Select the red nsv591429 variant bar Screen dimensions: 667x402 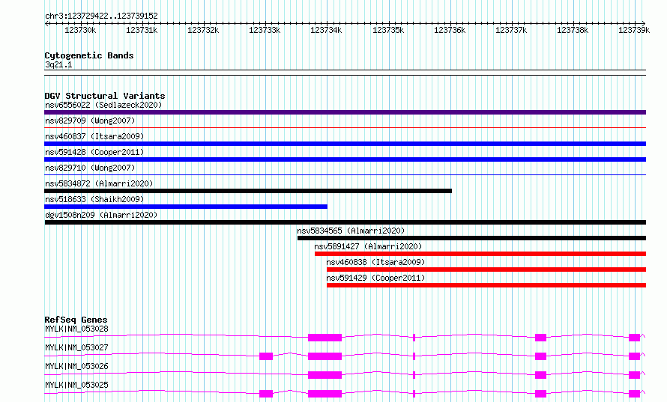point(486,285)
